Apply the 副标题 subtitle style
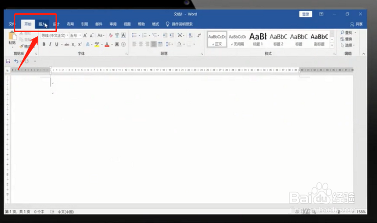 pyautogui.click(x=319, y=39)
